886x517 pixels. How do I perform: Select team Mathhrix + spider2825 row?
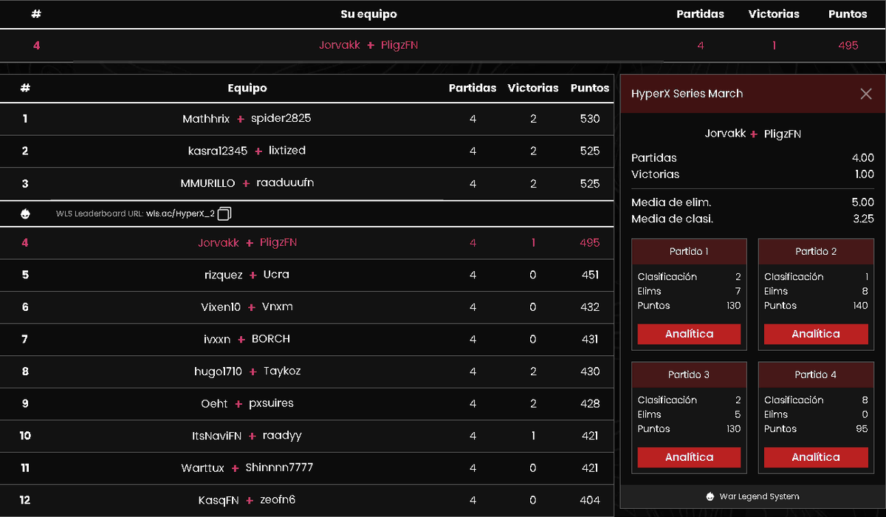(x=306, y=119)
